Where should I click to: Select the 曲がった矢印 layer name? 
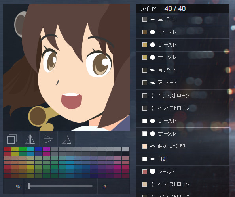point(171,146)
